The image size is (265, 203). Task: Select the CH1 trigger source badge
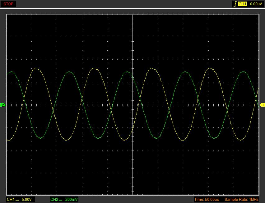(x=242, y=4)
